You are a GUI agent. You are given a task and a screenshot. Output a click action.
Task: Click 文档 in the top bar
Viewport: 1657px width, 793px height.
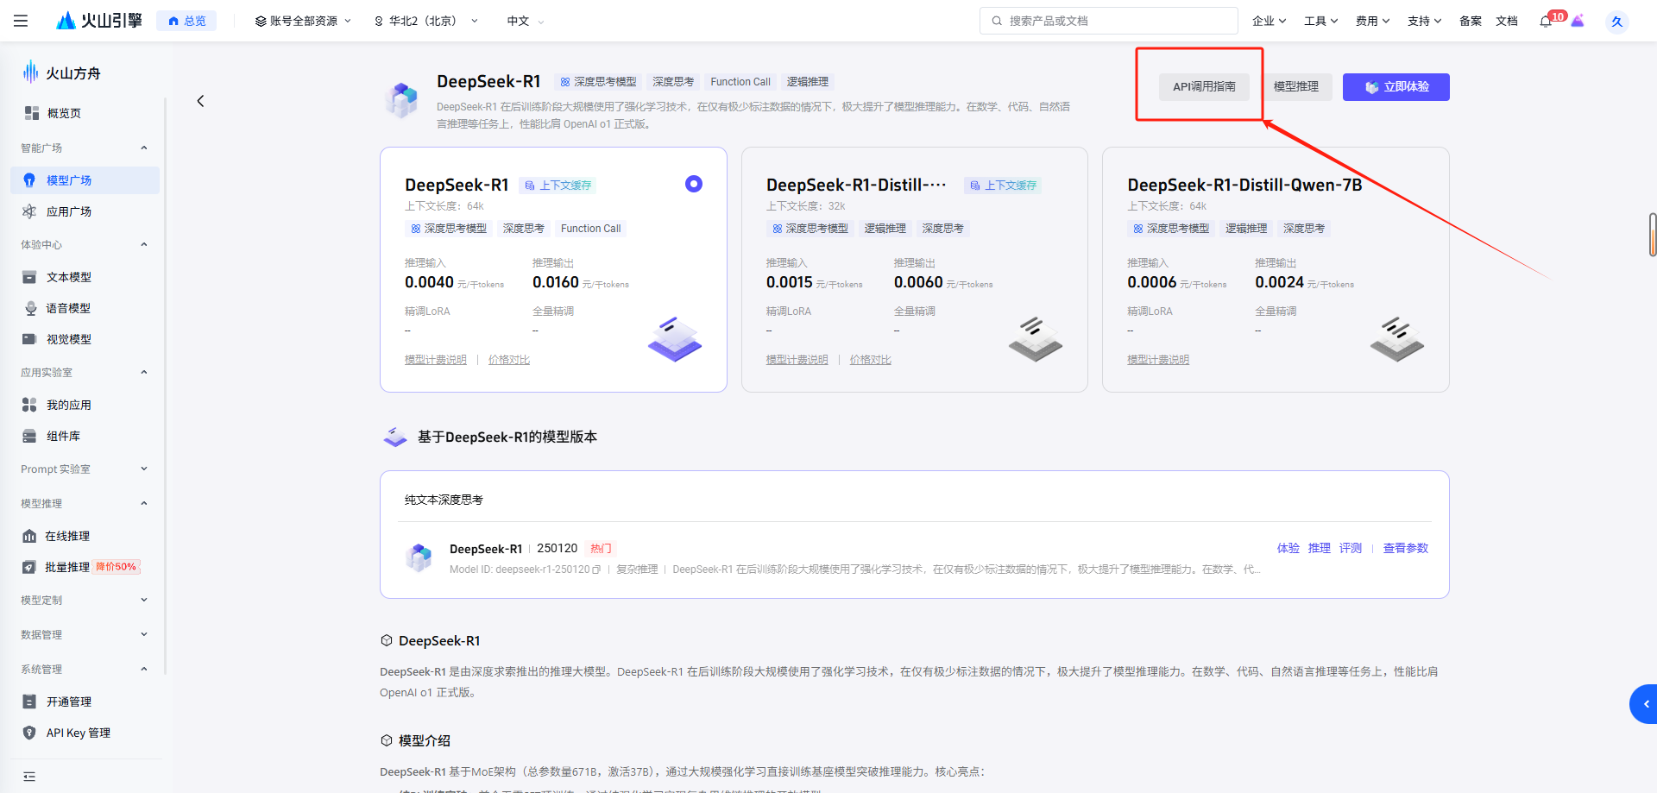click(x=1507, y=21)
